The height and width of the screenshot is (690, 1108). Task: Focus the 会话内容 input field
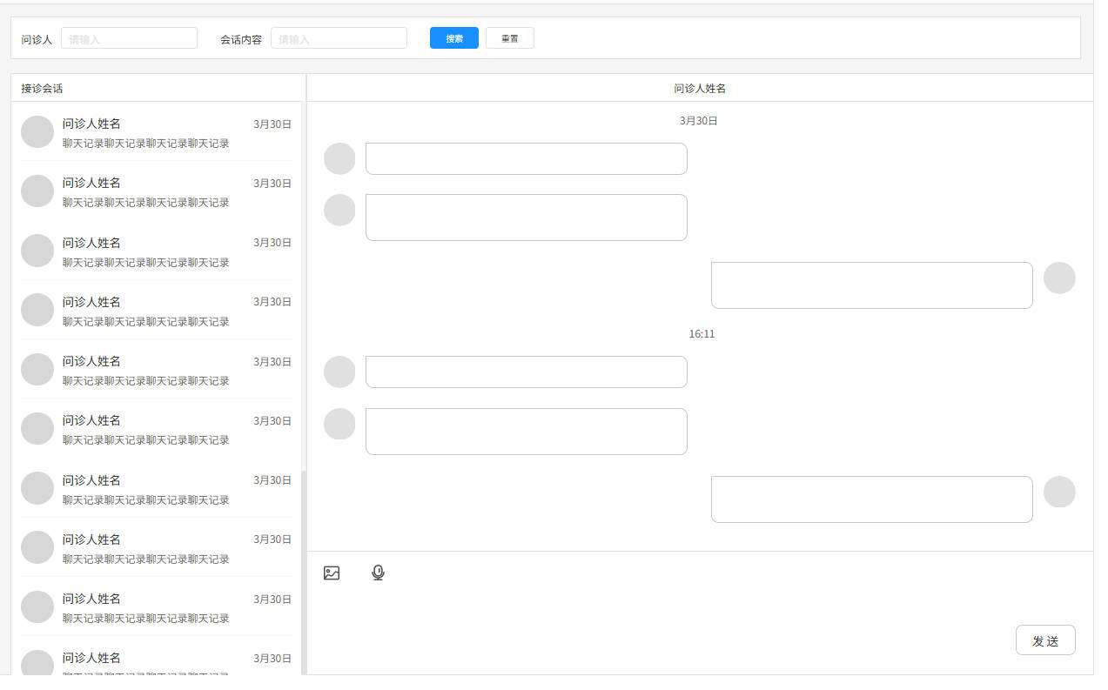339,38
